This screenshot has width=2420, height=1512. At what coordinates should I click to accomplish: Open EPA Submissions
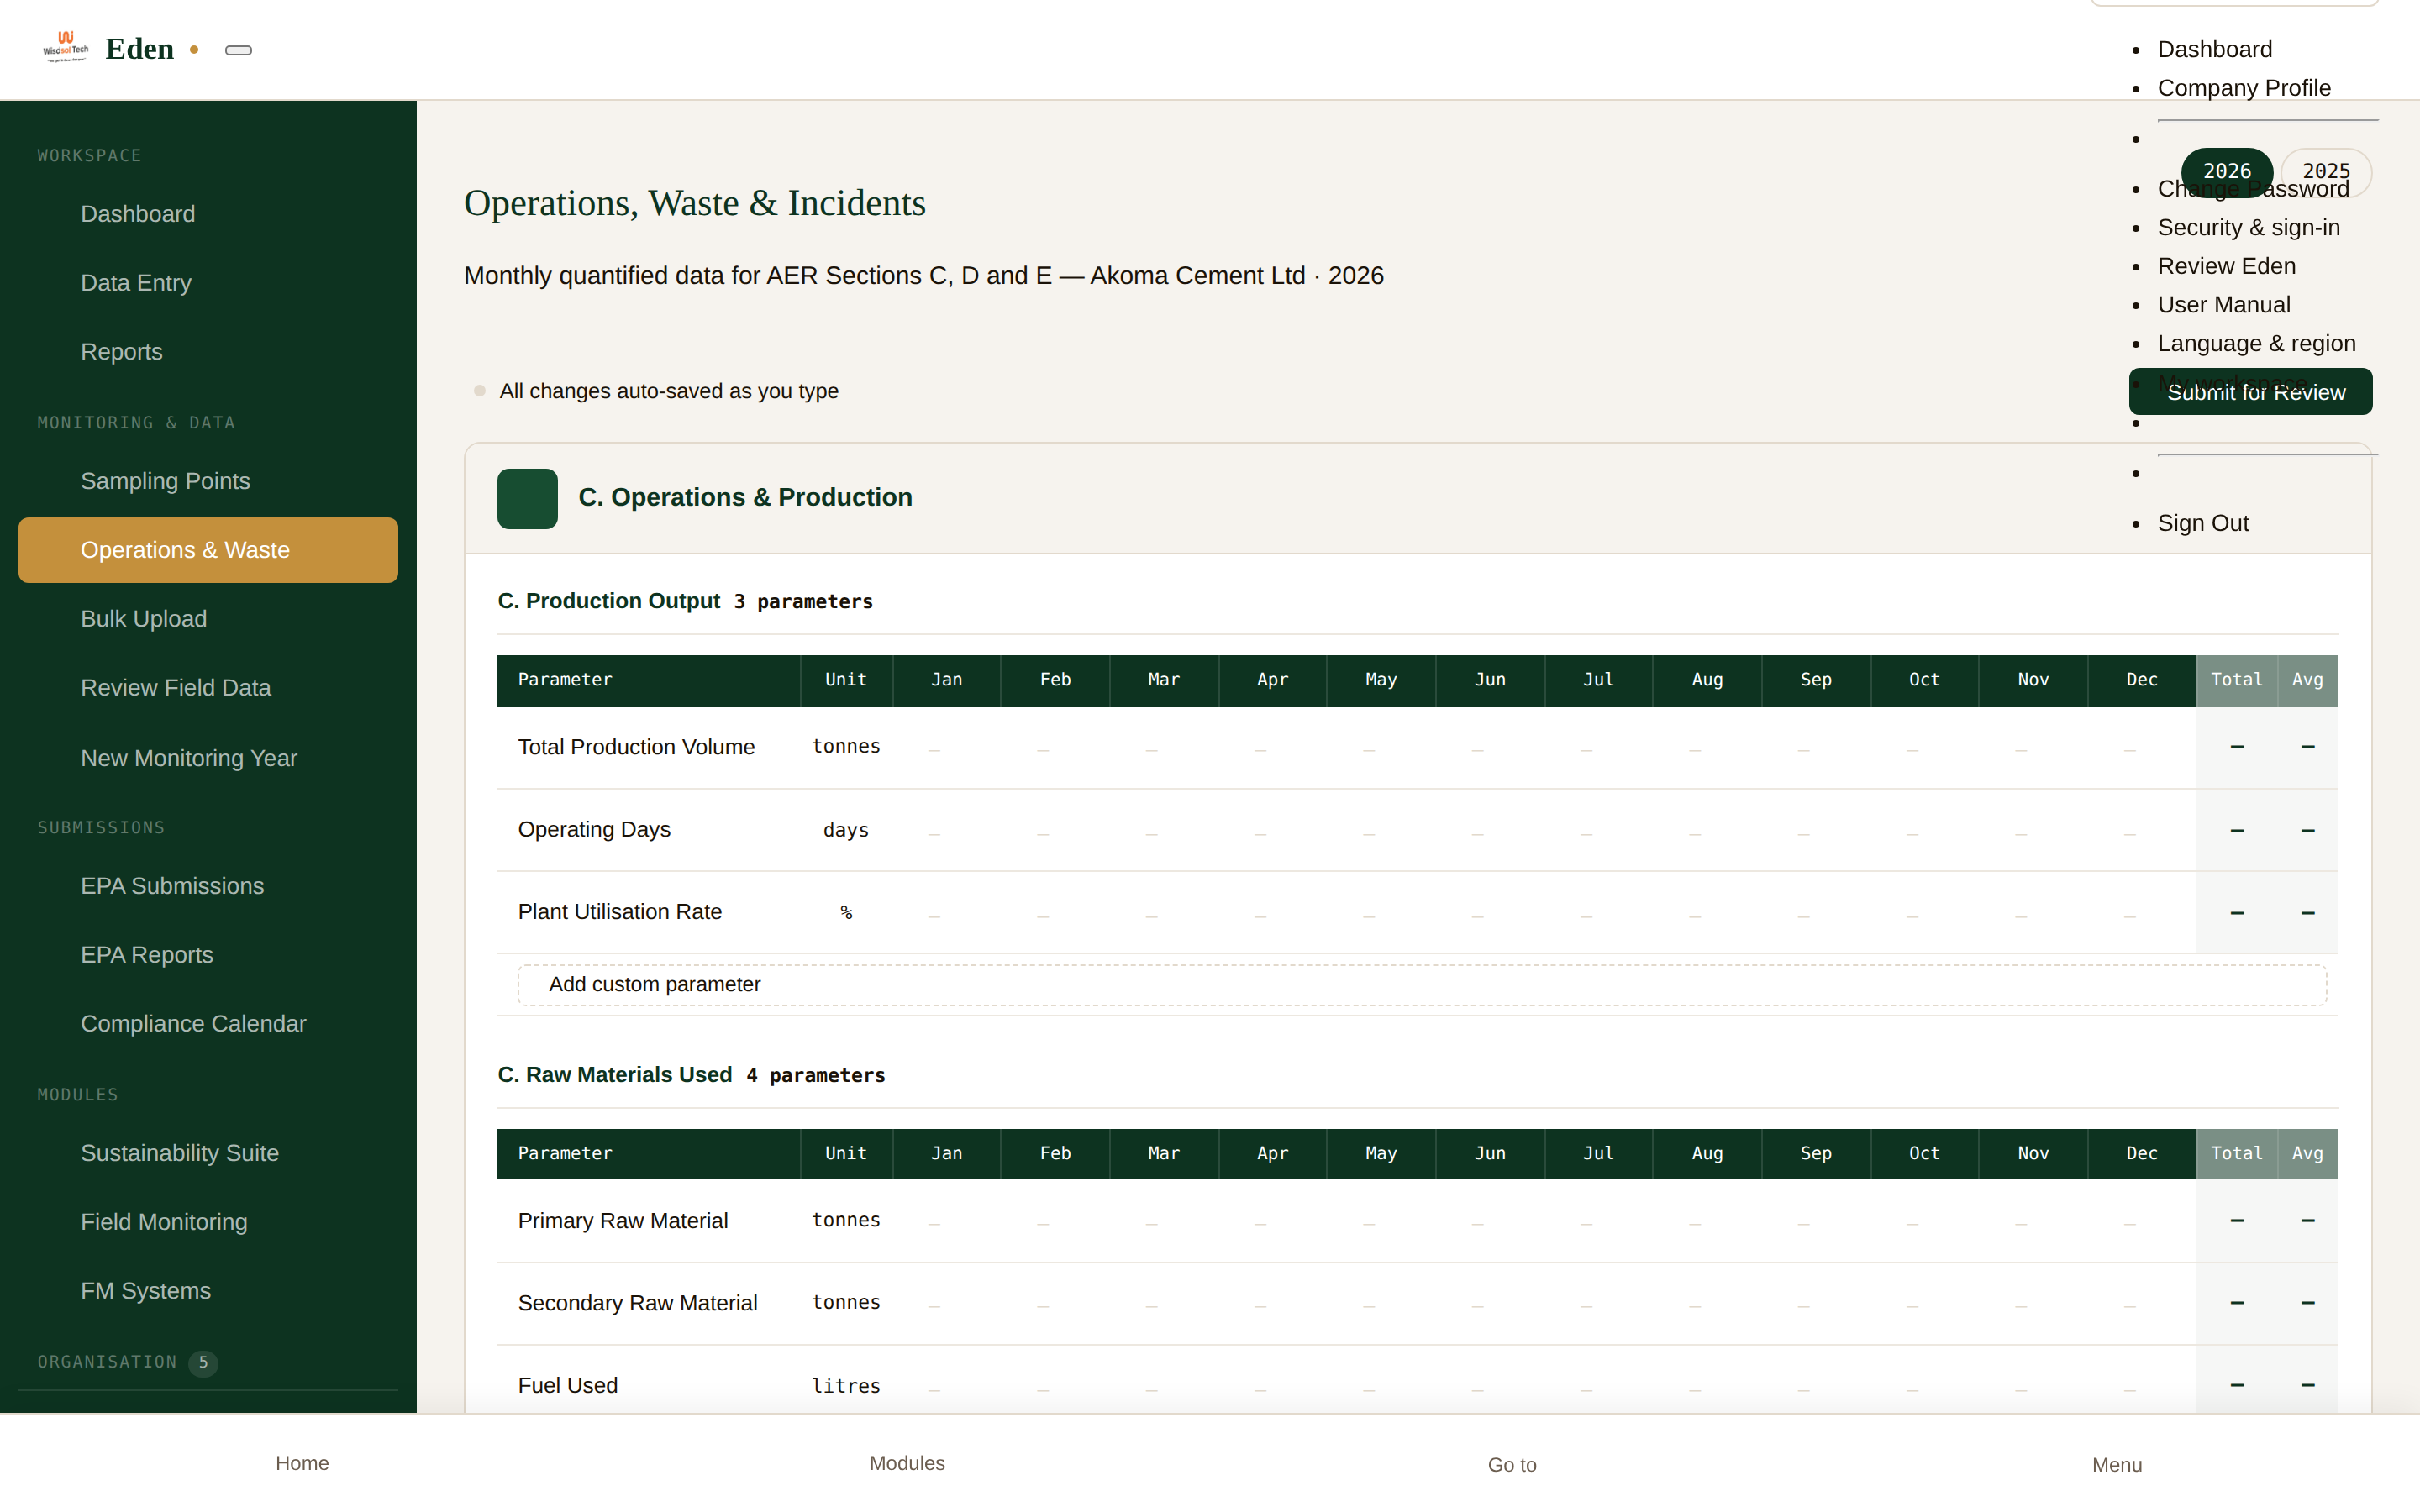208,886
